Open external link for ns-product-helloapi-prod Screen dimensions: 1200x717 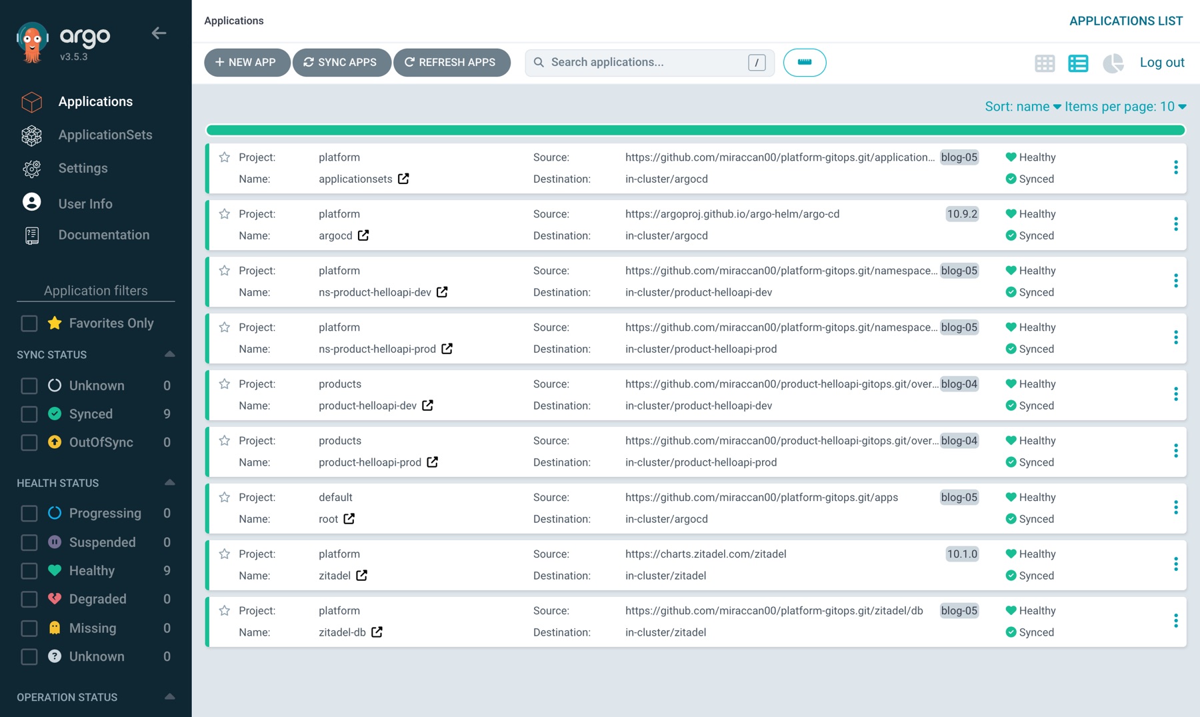(447, 349)
